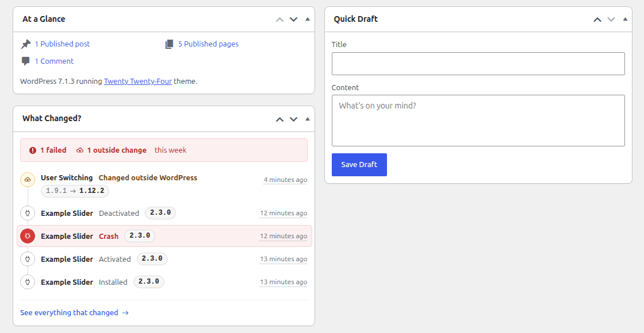
Task: Click the Save Draft button
Action: tap(359, 165)
